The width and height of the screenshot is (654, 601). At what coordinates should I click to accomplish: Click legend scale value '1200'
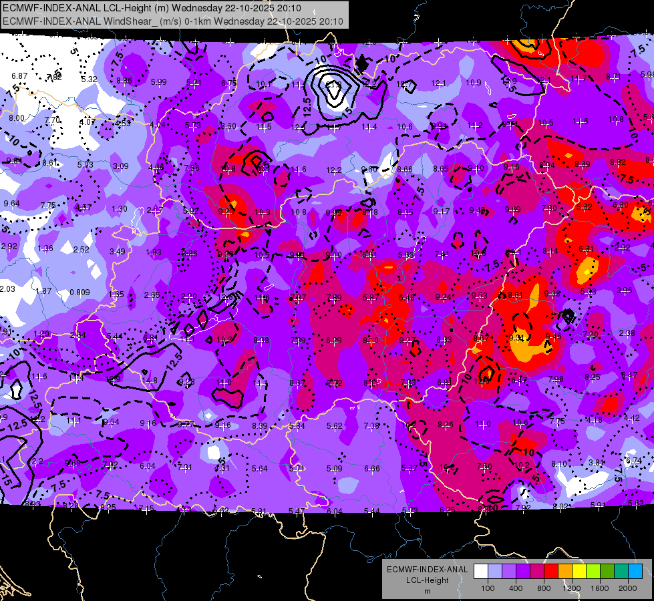coord(571,588)
